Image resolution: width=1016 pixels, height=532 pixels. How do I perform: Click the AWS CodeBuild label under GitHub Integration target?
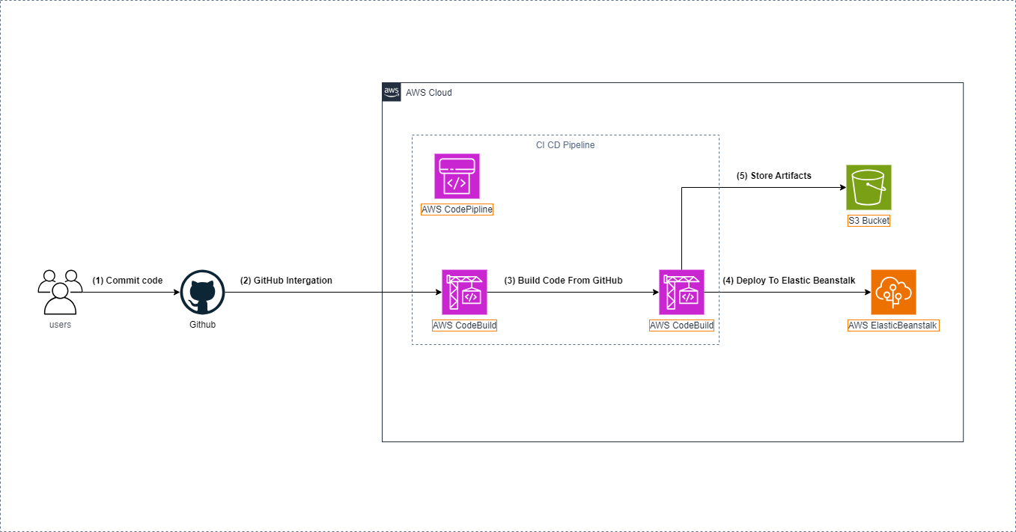pos(464,325)
